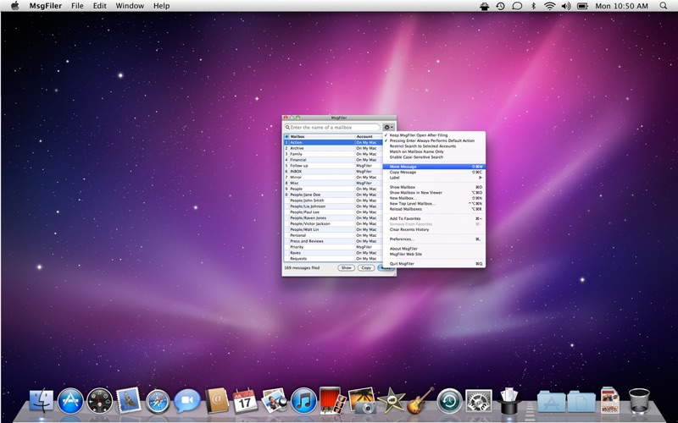Sort by the Mailbox column header
Viewport: 678px width, 423px height.
point(322,136)
